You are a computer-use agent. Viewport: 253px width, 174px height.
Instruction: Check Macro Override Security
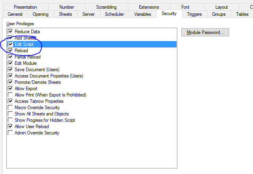[x=10, y=108]
